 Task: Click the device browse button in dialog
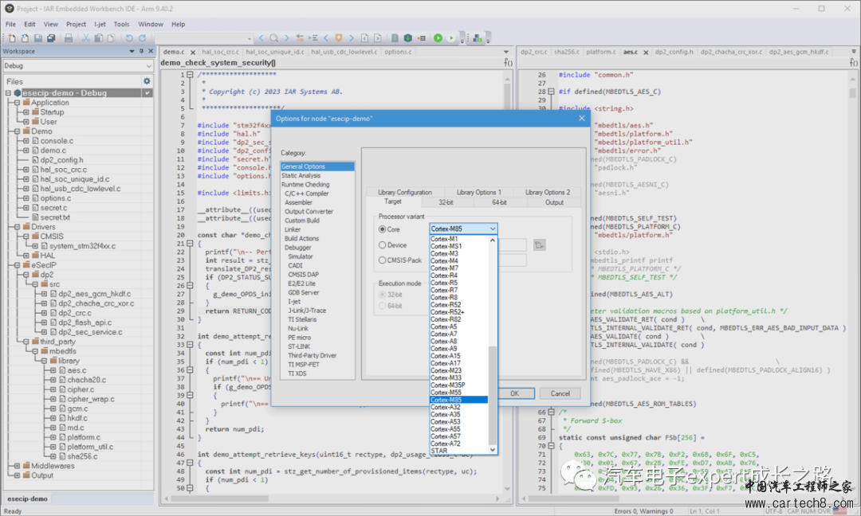point(539,245)
